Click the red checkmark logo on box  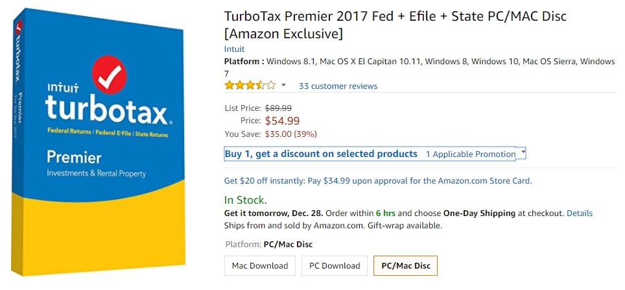tap(109, 75)
